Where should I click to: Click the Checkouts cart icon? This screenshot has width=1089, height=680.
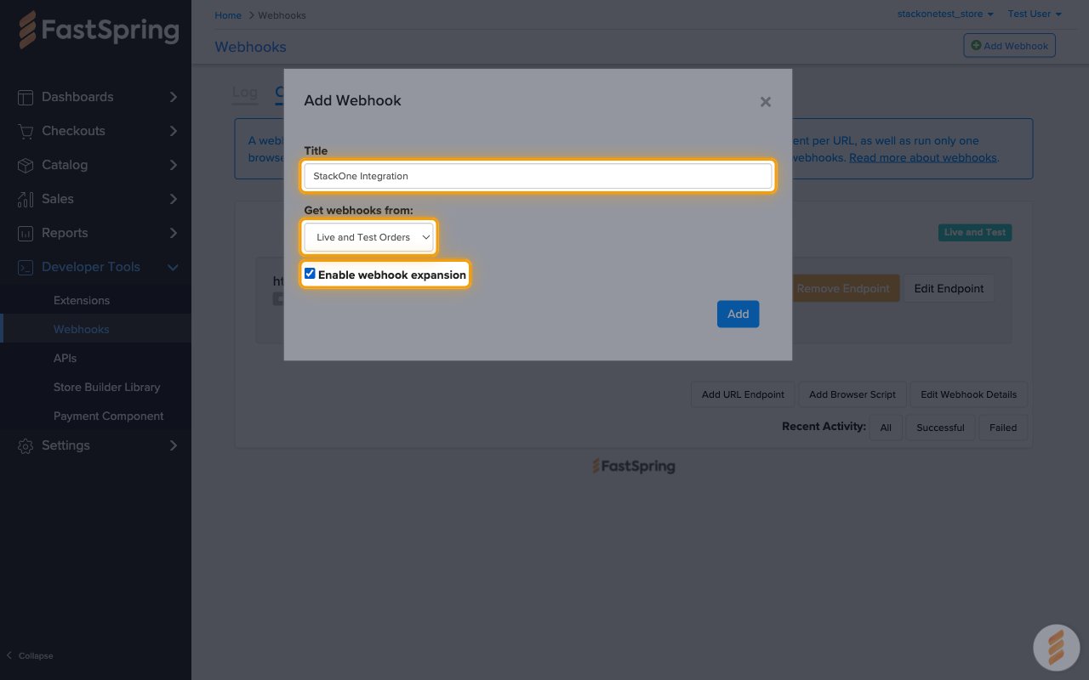[x=26, y=131]
